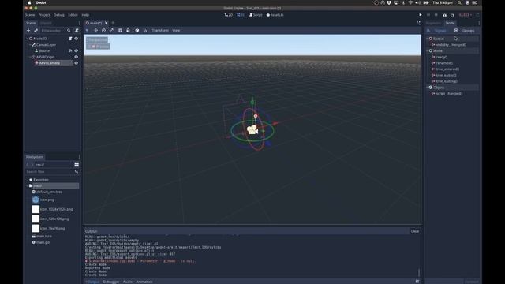Open signals icon on Button node
Screen dimensions: 505x284
(70, 50)
